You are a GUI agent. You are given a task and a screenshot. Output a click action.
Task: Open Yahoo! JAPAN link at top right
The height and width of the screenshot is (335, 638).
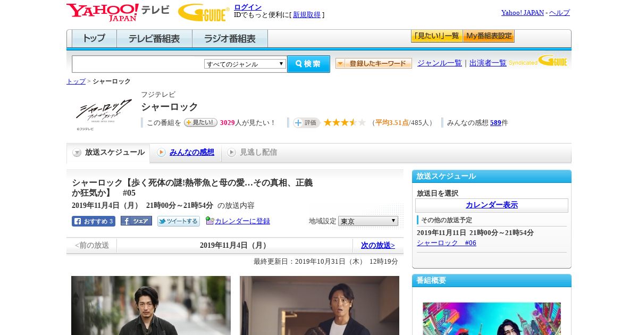(523, 13)
